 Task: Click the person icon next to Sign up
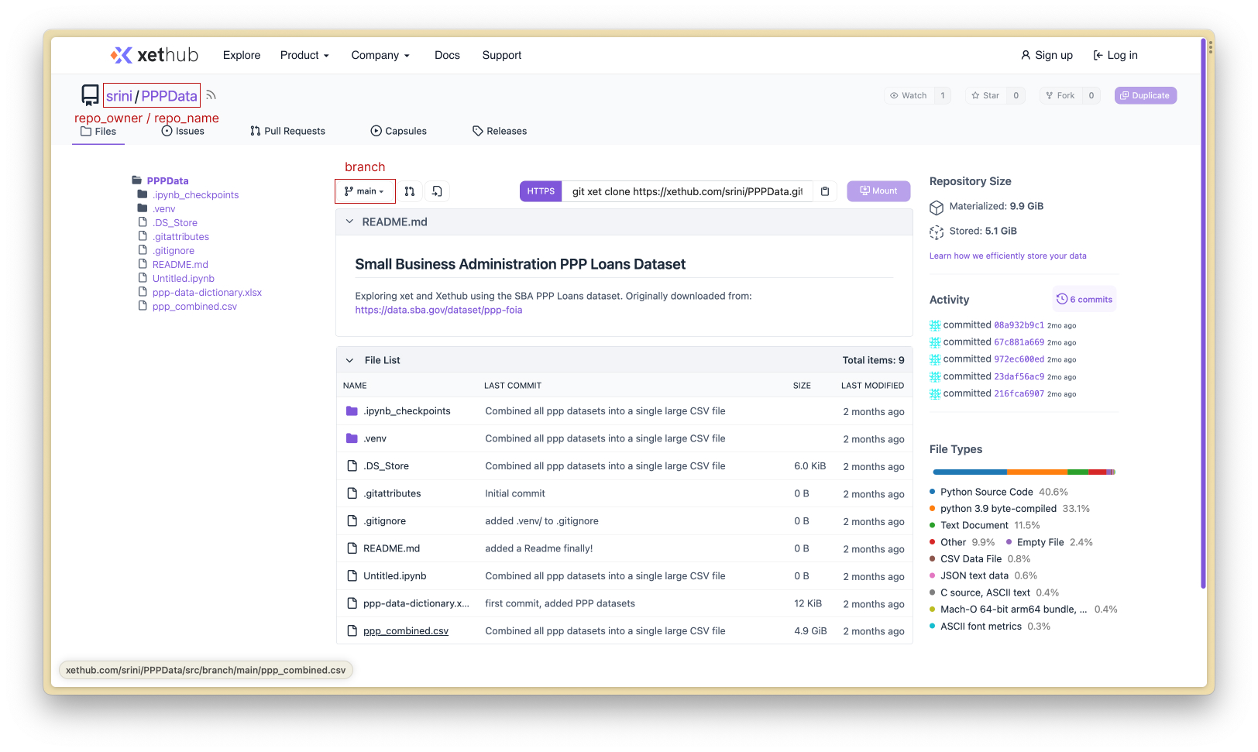[1026, 55]
